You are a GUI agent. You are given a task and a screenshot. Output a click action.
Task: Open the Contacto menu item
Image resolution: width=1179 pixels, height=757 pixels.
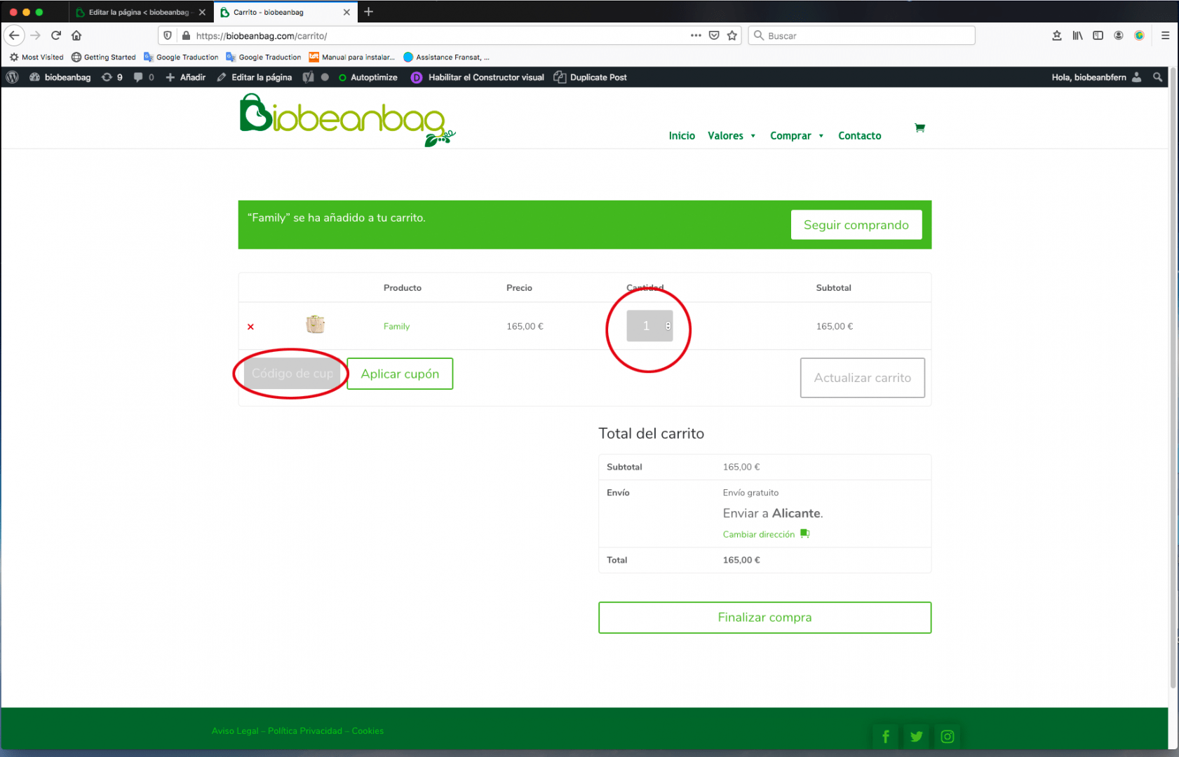pos(859,136)
